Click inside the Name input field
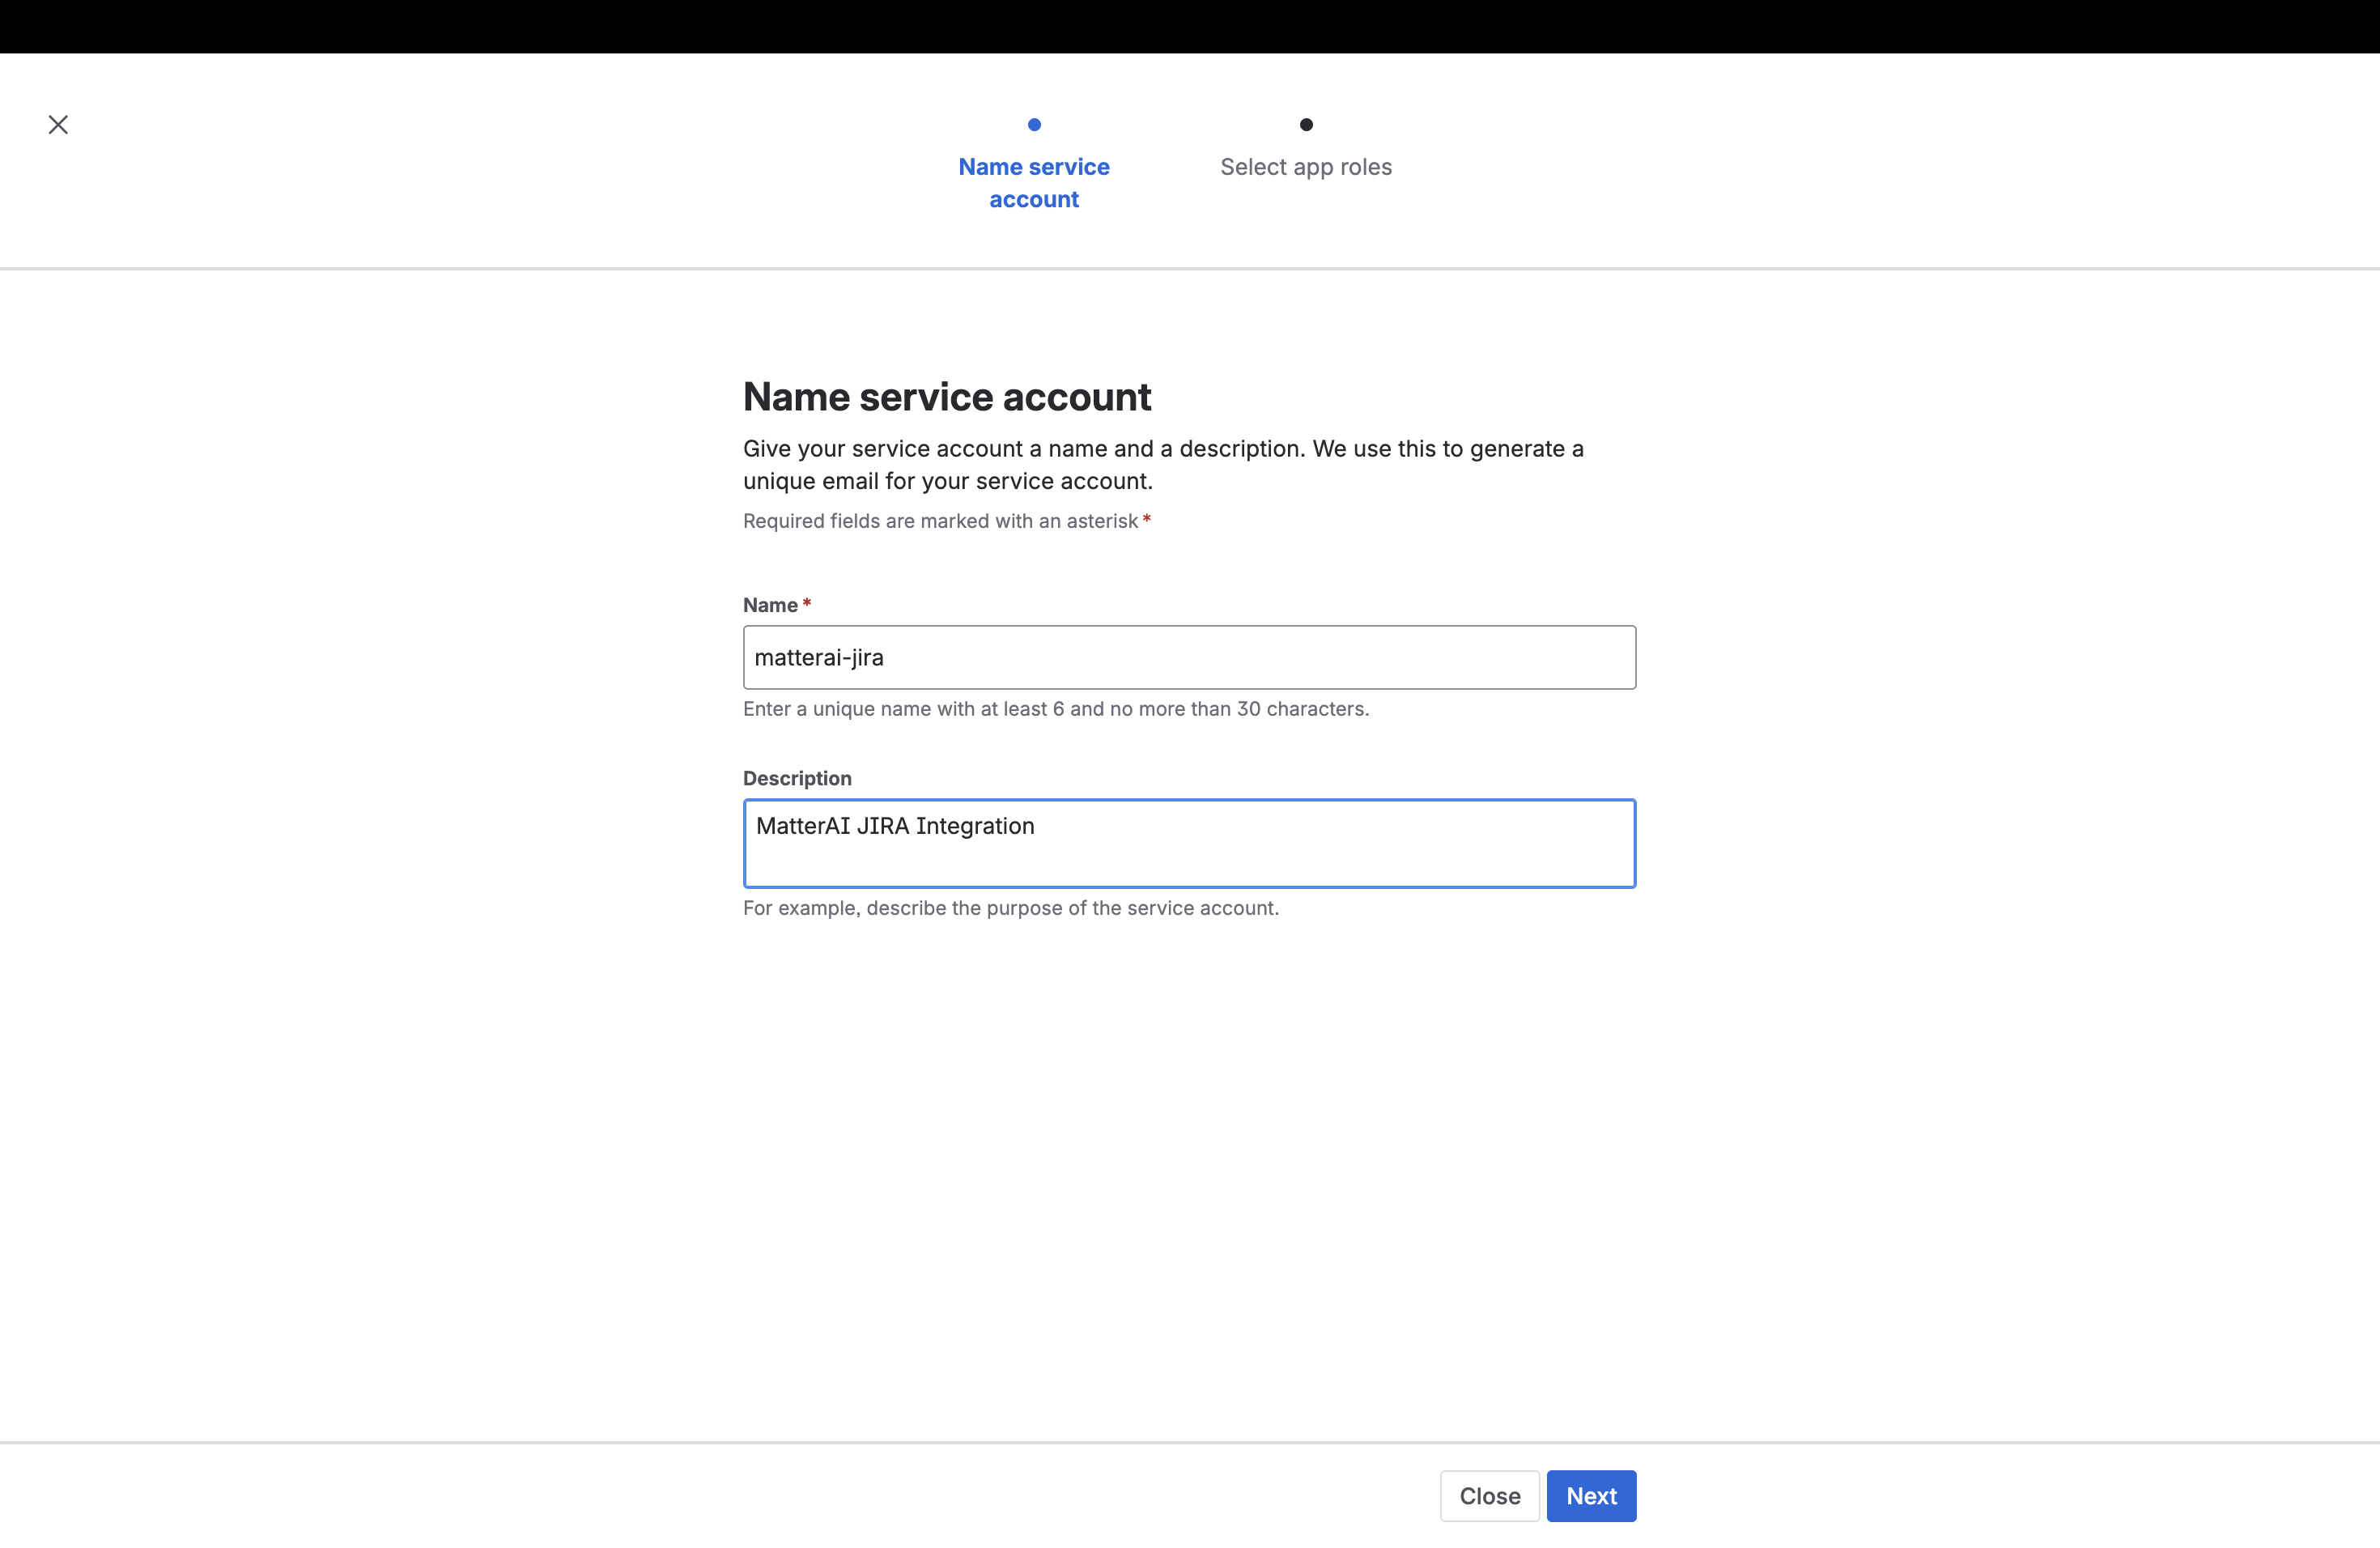 coord(1189,657)
